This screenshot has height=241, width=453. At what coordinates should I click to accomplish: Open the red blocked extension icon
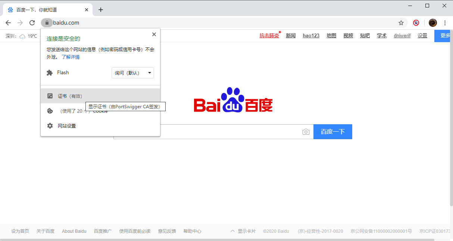pos(416,23)
